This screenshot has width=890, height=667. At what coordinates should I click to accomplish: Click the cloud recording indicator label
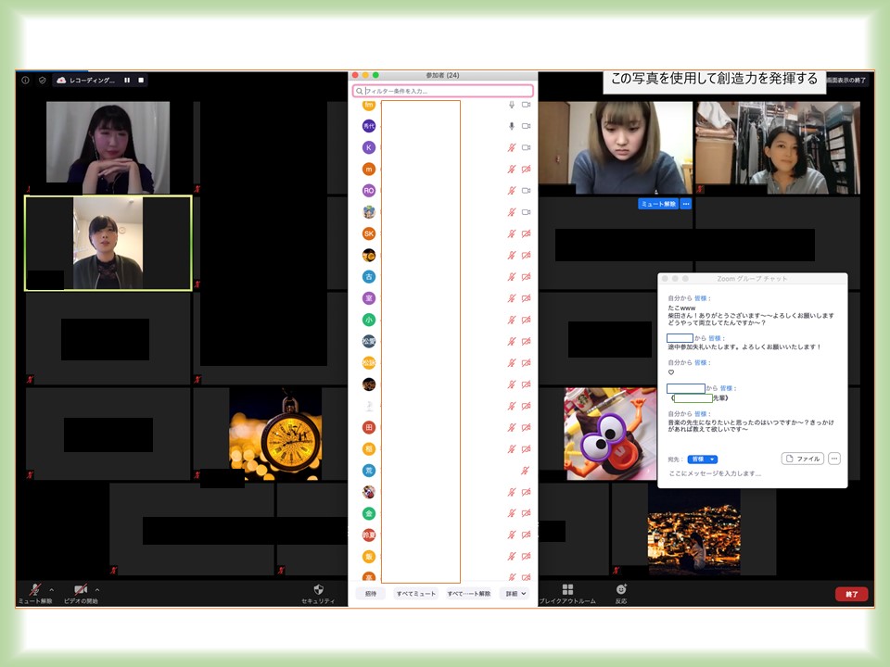[x=86, y=80]
